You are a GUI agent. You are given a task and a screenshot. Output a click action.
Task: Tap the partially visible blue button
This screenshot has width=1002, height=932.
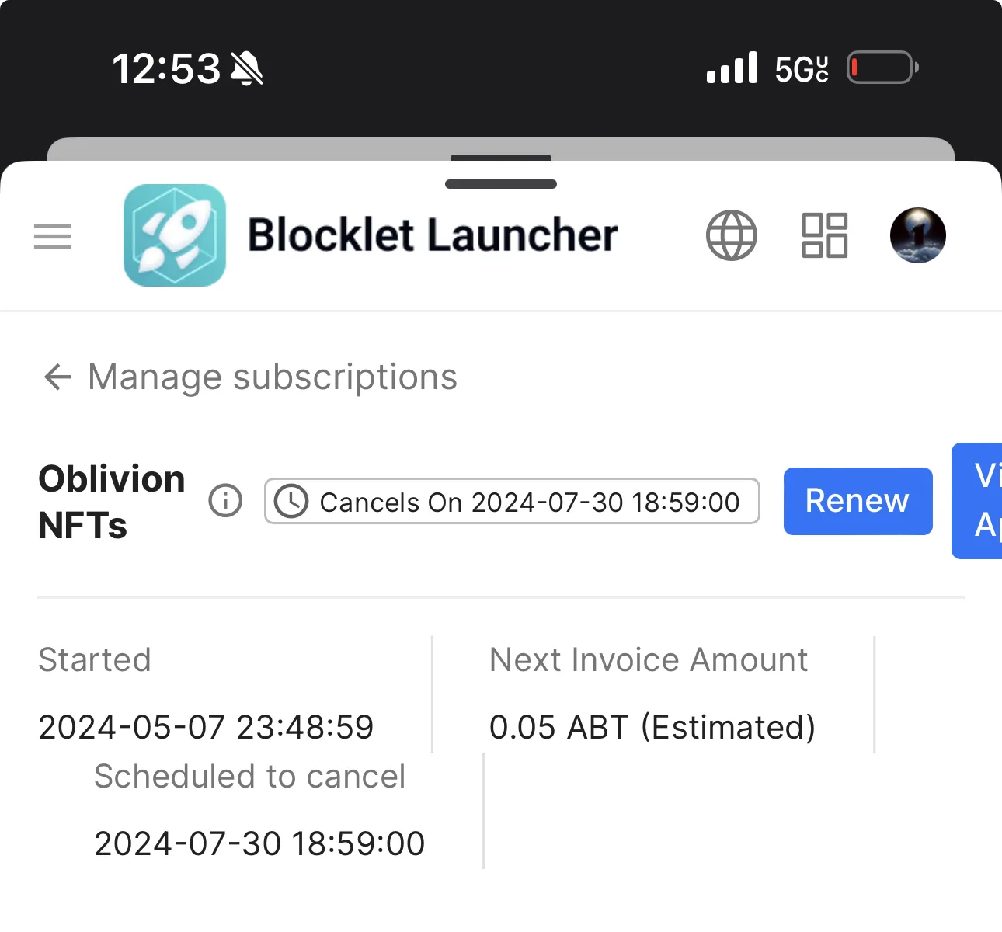tap(977, 501)
